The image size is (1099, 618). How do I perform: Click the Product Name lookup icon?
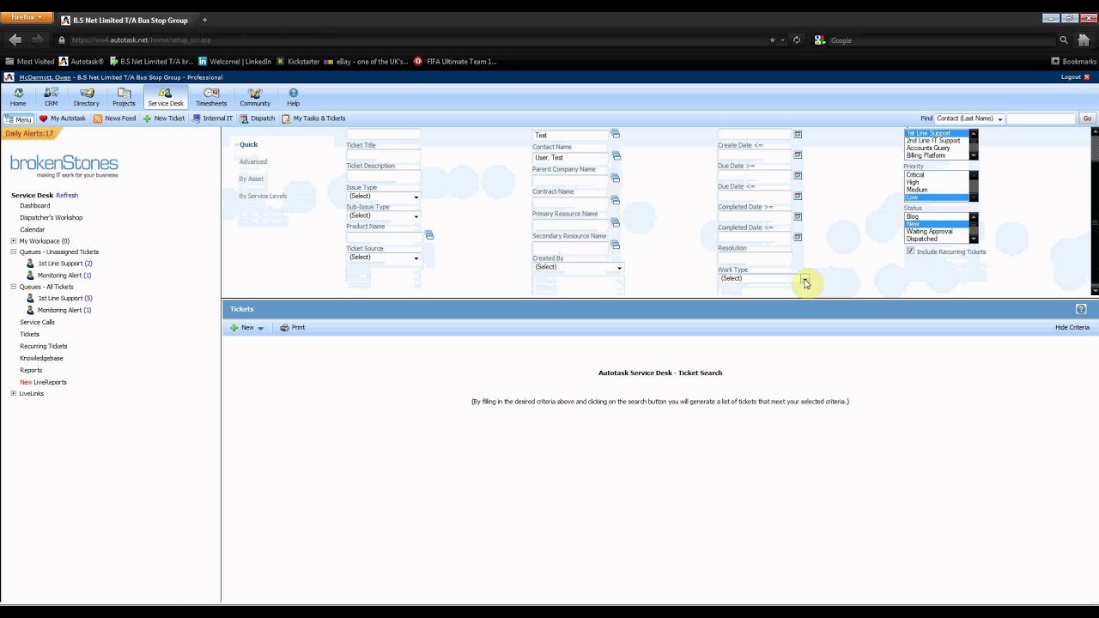pos(429,235)
